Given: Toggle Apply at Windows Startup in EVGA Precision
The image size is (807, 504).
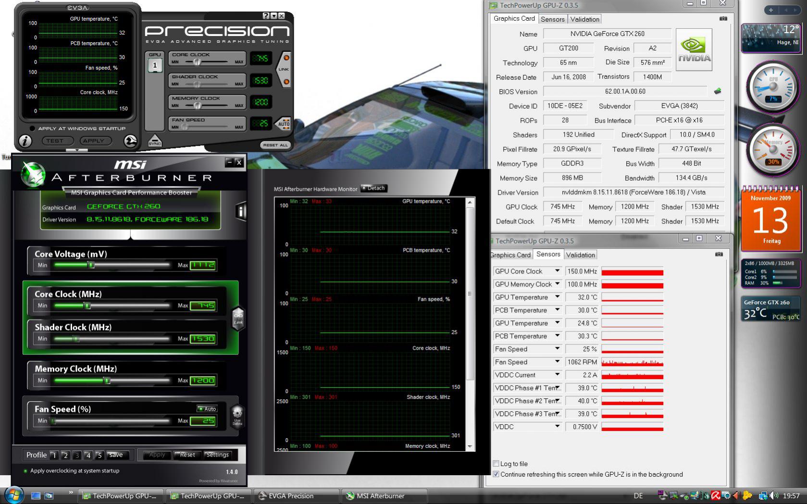Looking at the screenshot, I should pyautogui.click(x=32, y=128).
